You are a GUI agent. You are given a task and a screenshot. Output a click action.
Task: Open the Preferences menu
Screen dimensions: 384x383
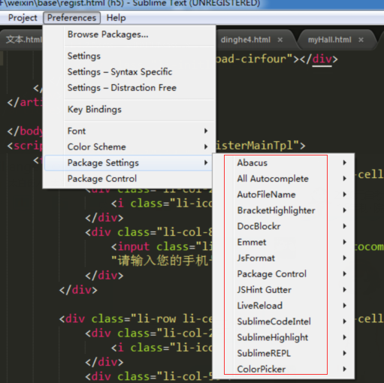pos(71,18)
